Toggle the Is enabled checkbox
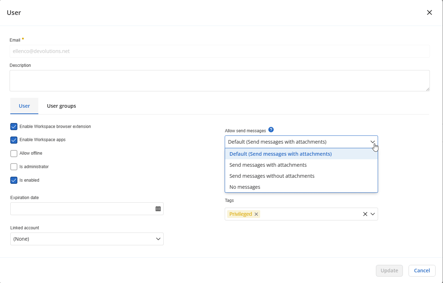This screenshot has height=283, width=443. (x=14, y=180)
